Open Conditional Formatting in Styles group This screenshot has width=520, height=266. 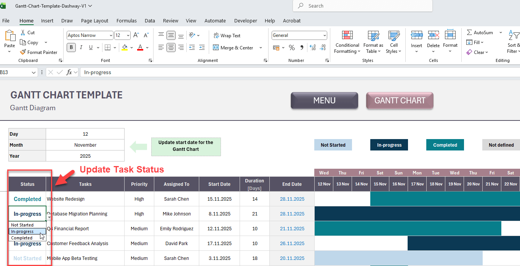[347, 36]
